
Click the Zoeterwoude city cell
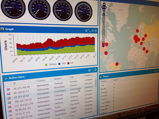75,89
